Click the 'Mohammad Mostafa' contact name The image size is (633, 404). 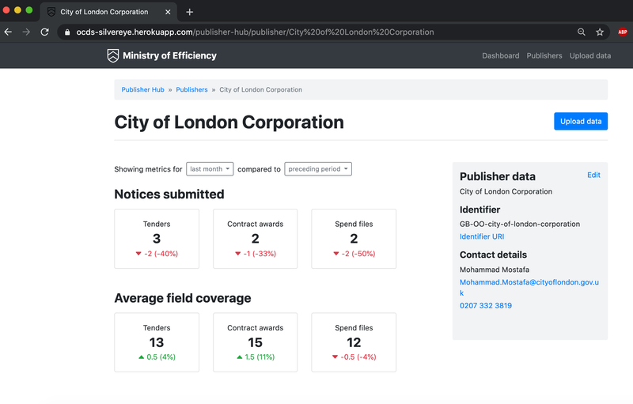click(495, 270)
